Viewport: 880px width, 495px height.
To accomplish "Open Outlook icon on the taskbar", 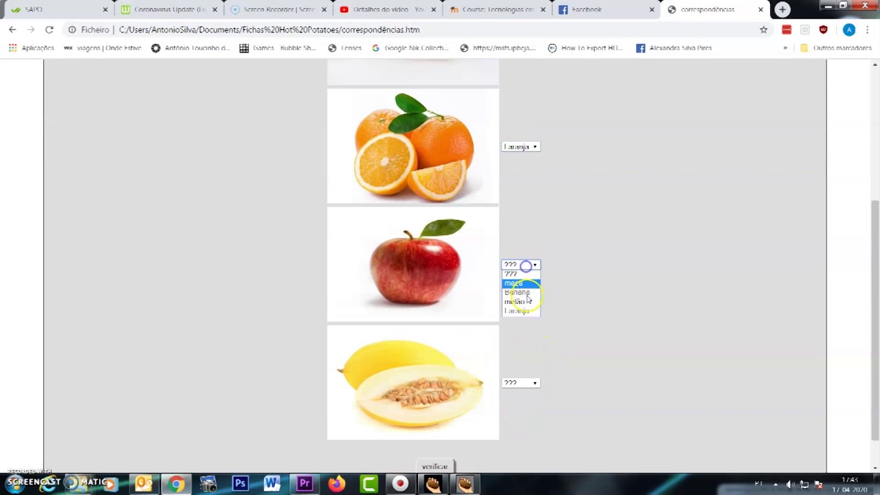I will [x=144, y=484].
